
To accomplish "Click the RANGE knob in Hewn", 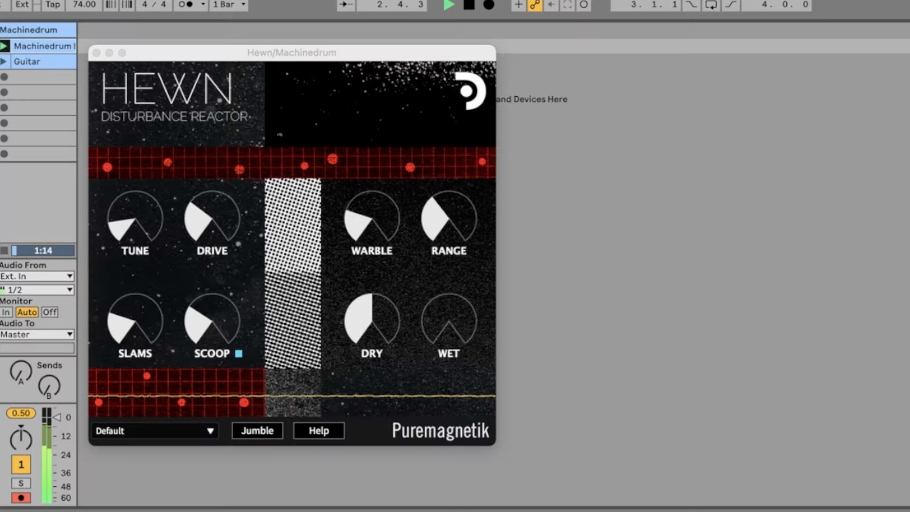I will pyautogui.click(x=449, y=218).
